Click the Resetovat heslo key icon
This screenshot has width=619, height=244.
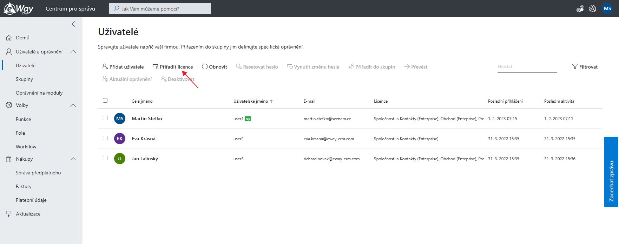(239, 66)
